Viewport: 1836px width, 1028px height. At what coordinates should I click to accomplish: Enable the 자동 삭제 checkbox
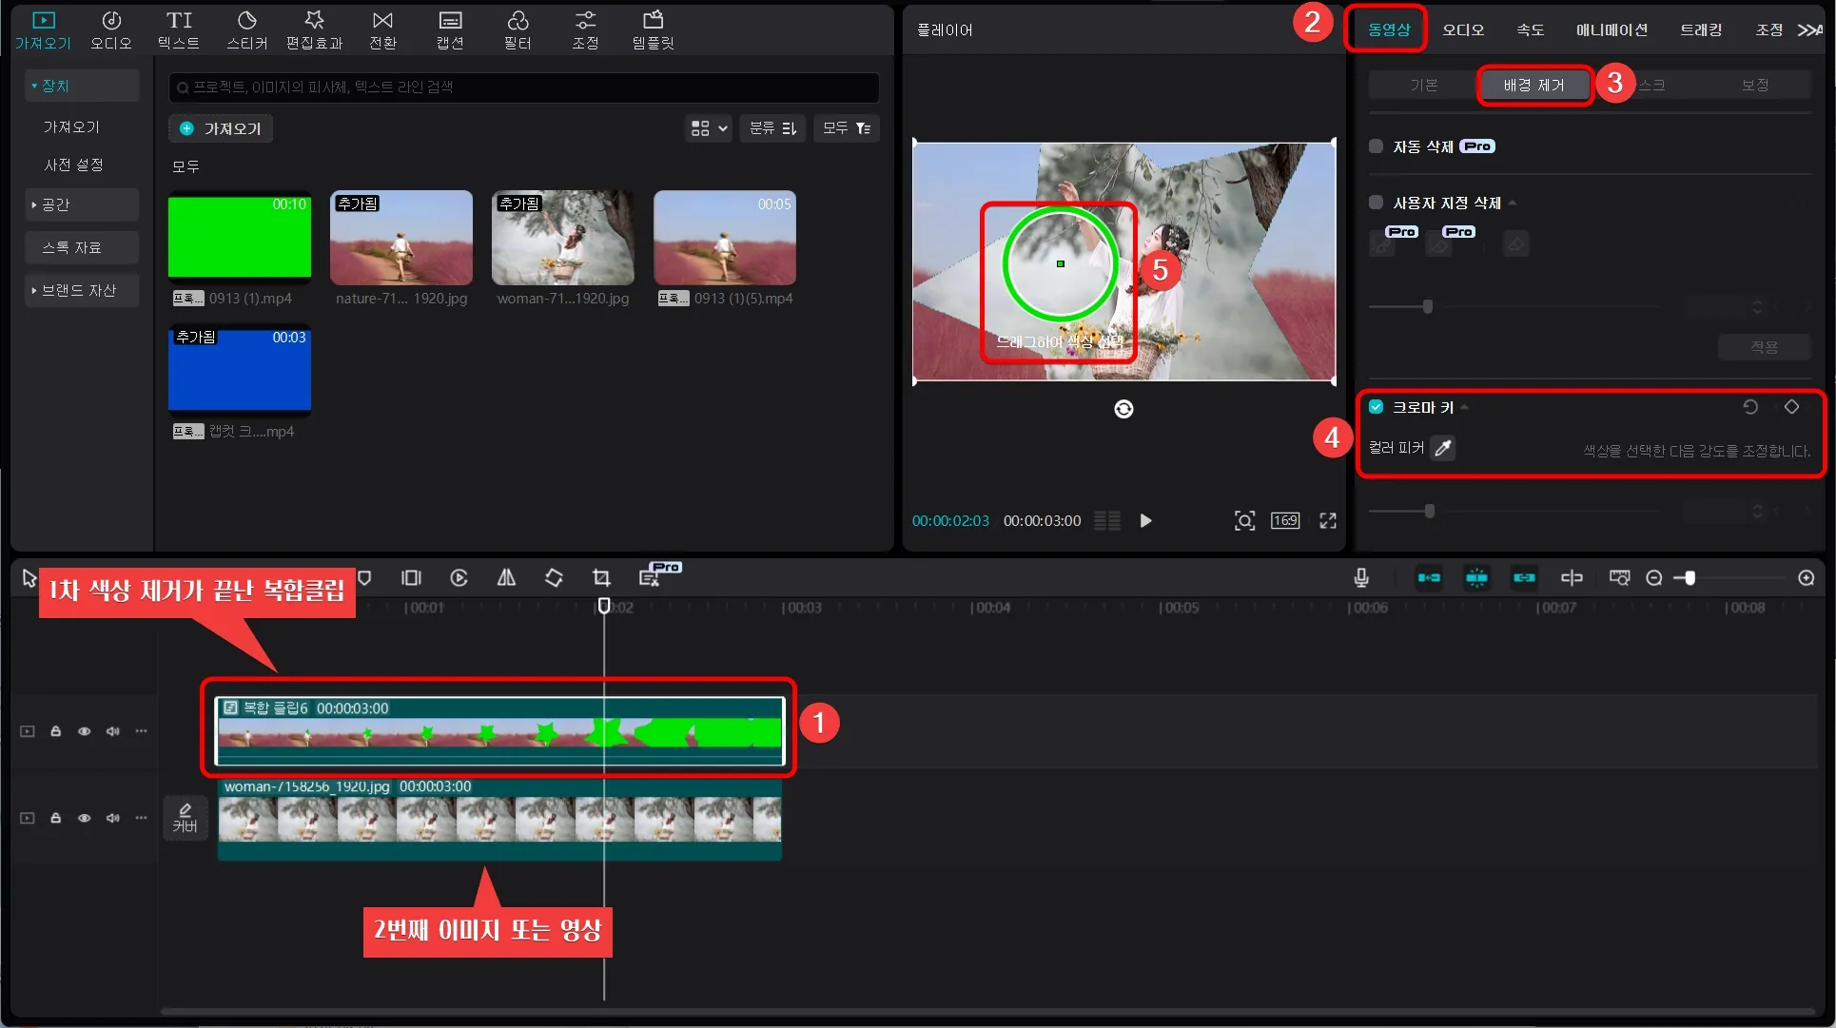tap(1376, 146)
